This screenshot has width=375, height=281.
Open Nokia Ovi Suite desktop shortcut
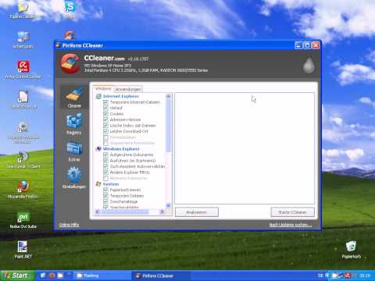(23, 220)
